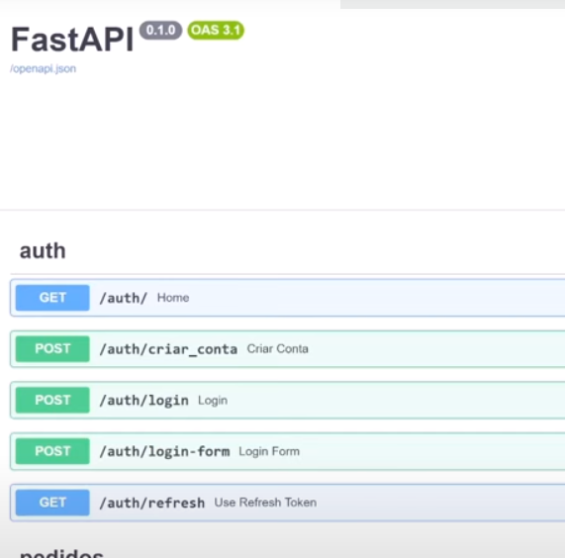Expand the /auth/refresh endpoint row
Image resolution: width=565 pixels, height=558 pixels.
(x=288, y=503)
